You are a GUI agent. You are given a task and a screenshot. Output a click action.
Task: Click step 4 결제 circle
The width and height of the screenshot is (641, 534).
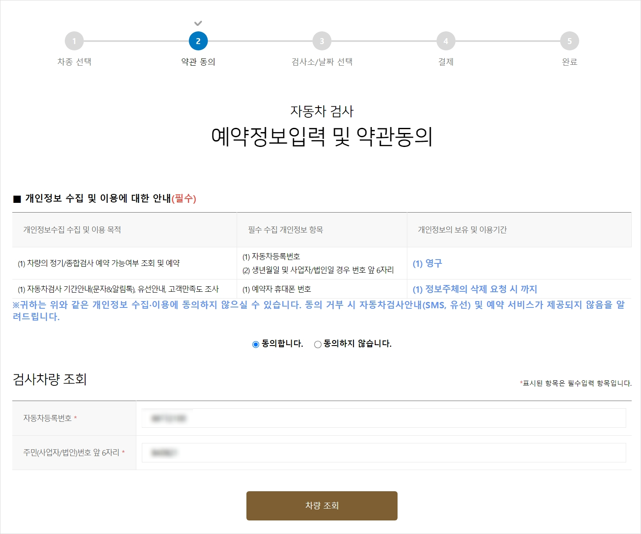click(x=445, y=41)
